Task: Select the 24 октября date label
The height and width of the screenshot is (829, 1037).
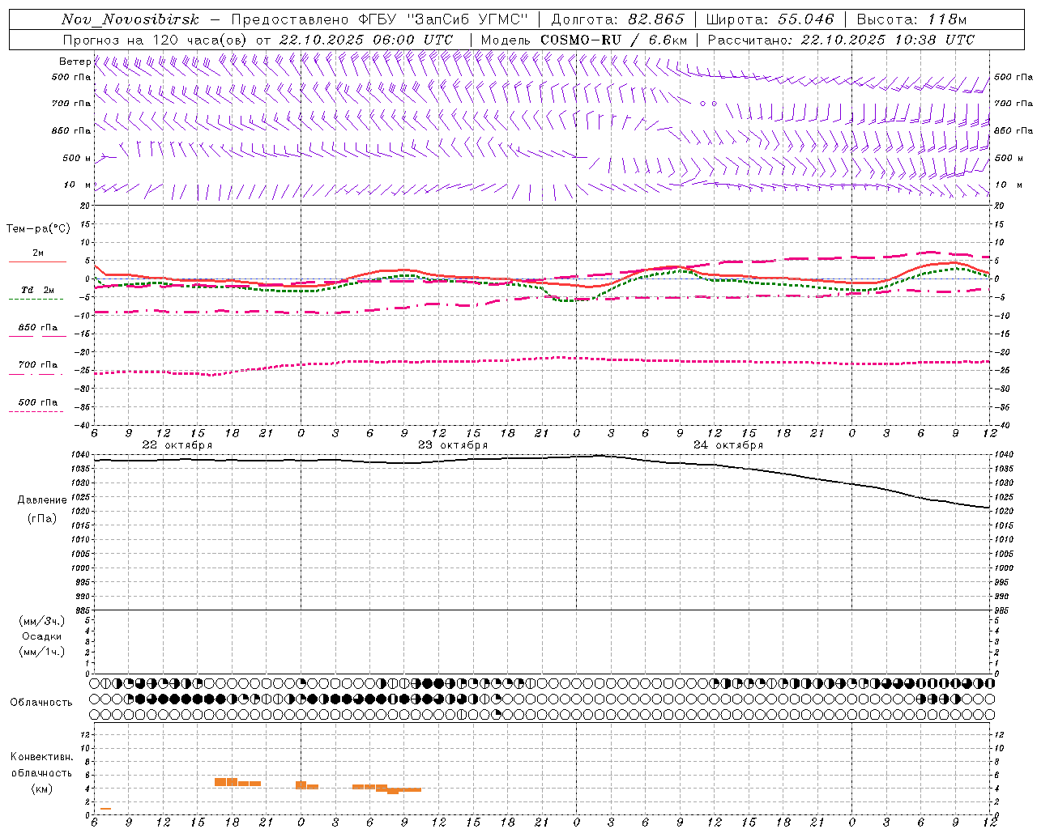Action: pos(728,445)
